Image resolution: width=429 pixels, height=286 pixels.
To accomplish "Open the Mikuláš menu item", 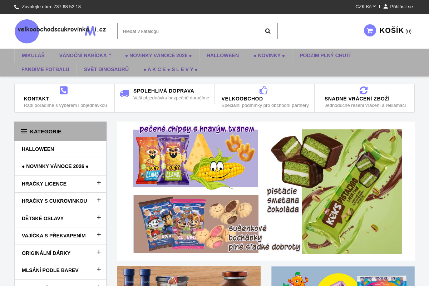I will click(x=33, y=55).
